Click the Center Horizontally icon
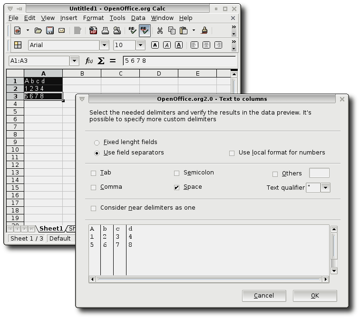Image resolution: width=360 pixels, height=319 pixels. coord(206,45)
